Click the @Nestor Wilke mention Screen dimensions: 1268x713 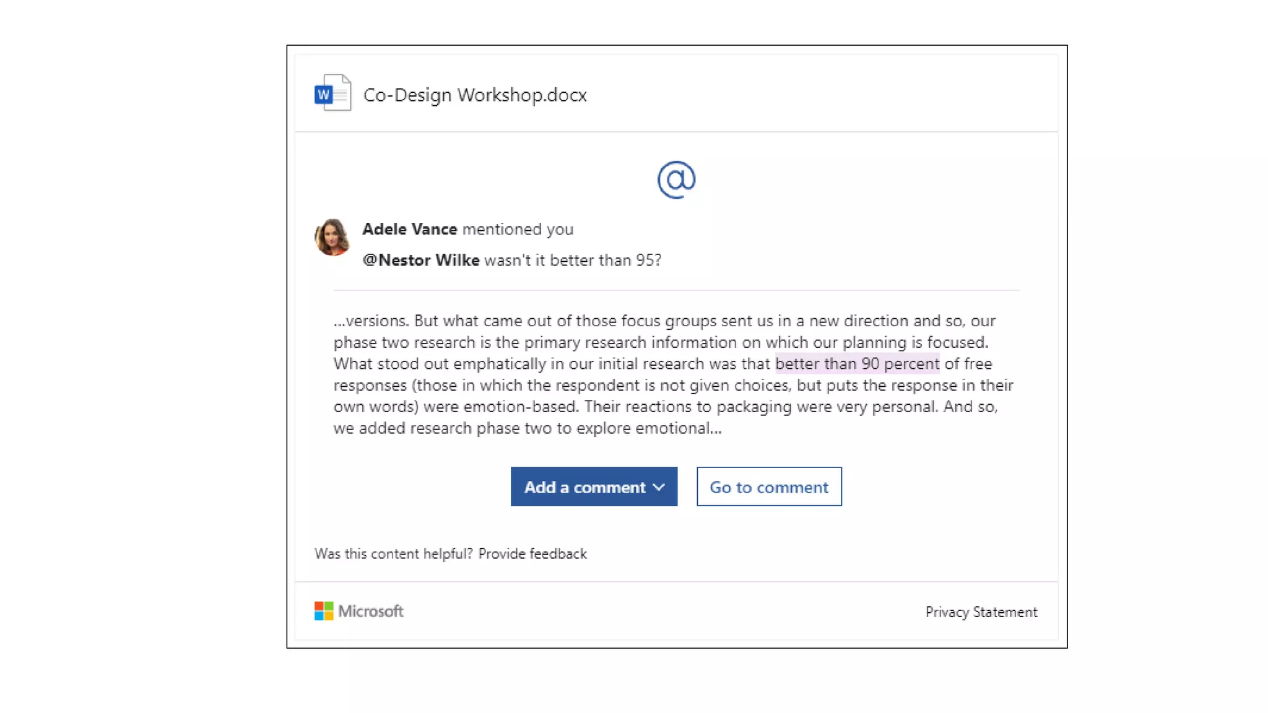(420, 260)
